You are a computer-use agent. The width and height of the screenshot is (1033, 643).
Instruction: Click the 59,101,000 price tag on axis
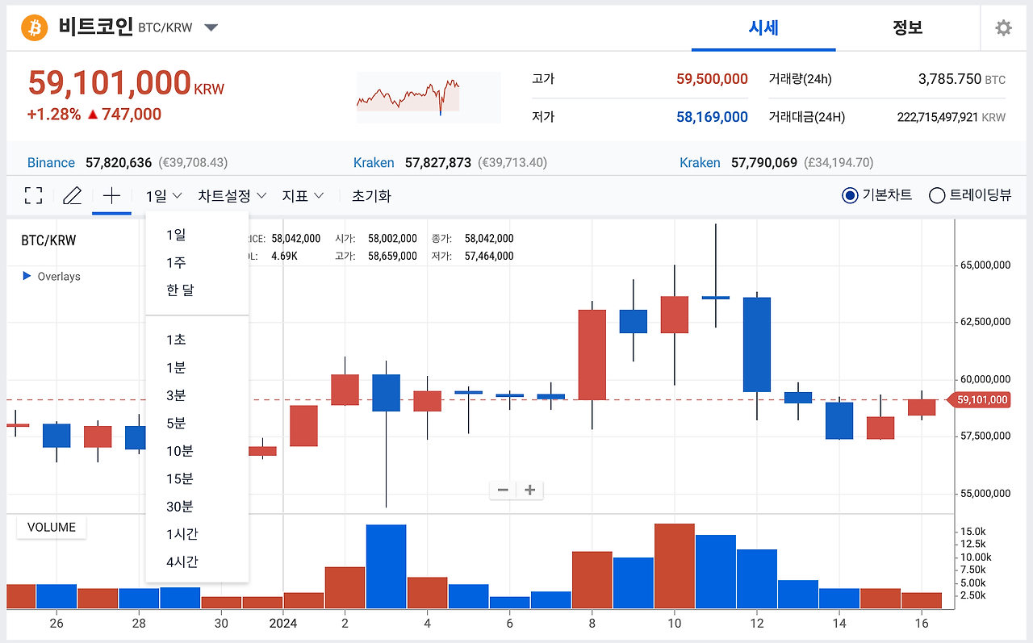click(x=981, y=399)
